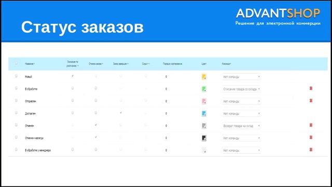The image size is (332, 187).
Task: Pick the blue color swatch for 'Доставлен'
Action: (x=204, y=114)
